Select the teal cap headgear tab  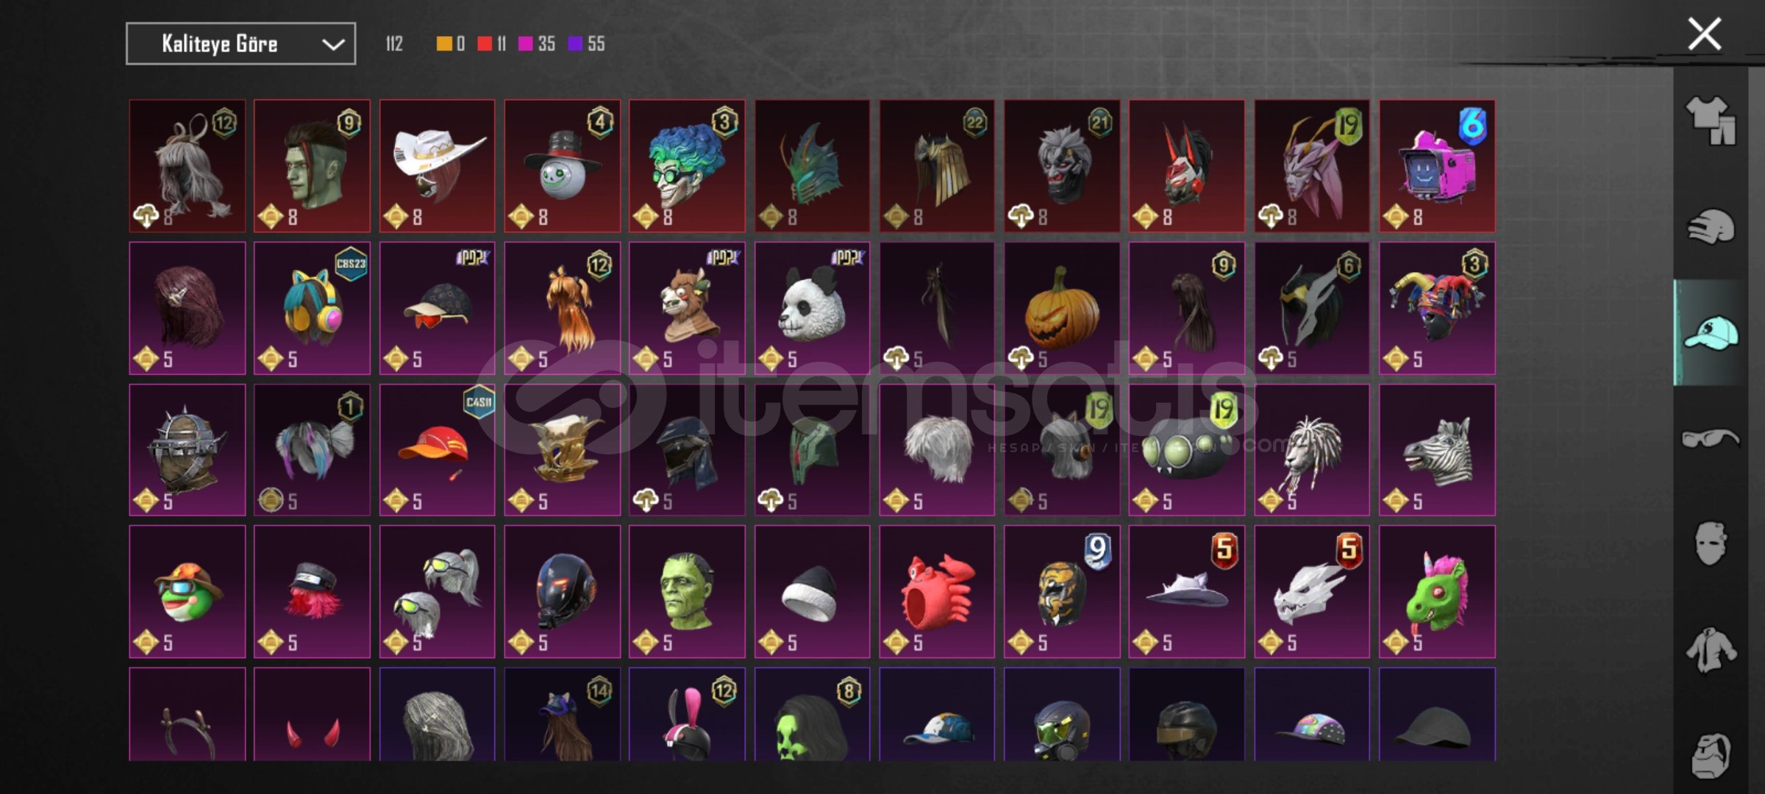1711,332
